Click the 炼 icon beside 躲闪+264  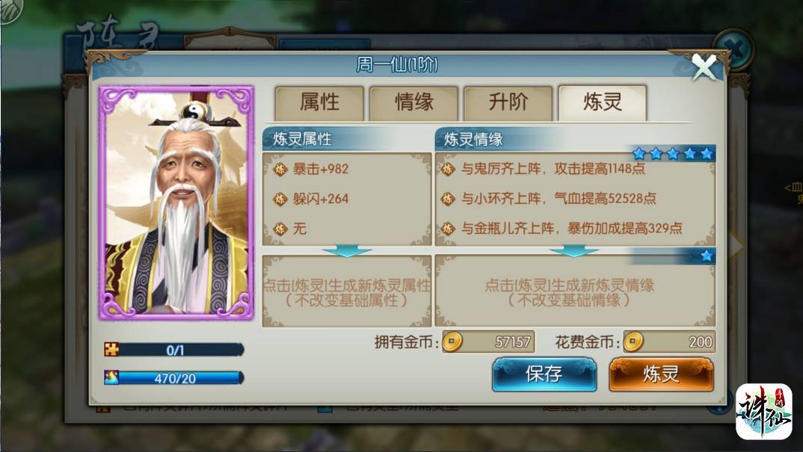tap(280, 199)
